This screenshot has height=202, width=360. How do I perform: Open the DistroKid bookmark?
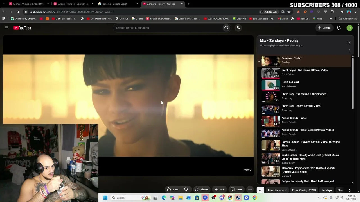coord(239,19)
